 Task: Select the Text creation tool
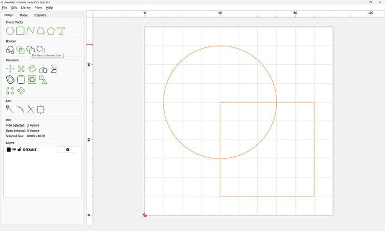[x=61, y=31]
